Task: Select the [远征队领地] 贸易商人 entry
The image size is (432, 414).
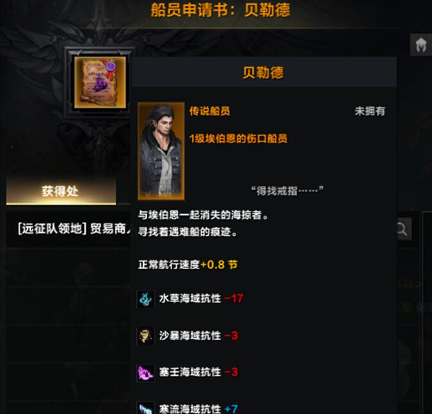Action: [74, 229]
